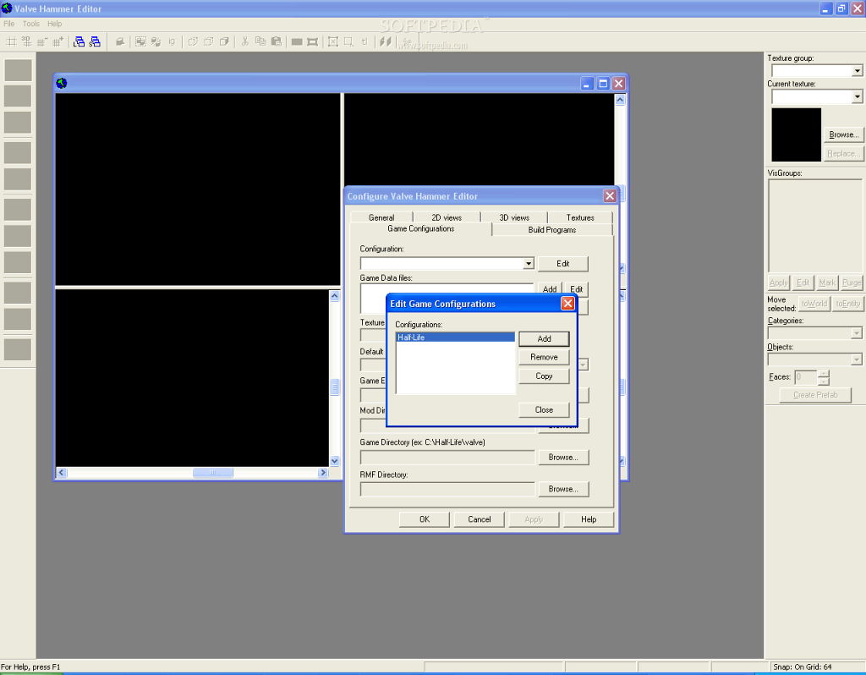
Task: Open the Help menu
Action: [55, 24]
